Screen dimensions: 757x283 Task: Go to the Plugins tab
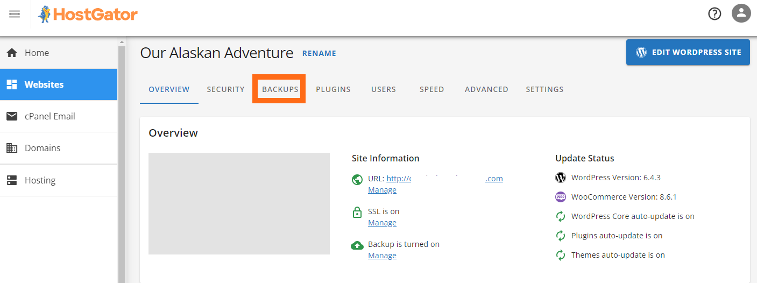point(333,89)
